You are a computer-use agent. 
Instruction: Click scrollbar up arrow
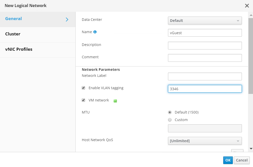(x=251, y=16)
